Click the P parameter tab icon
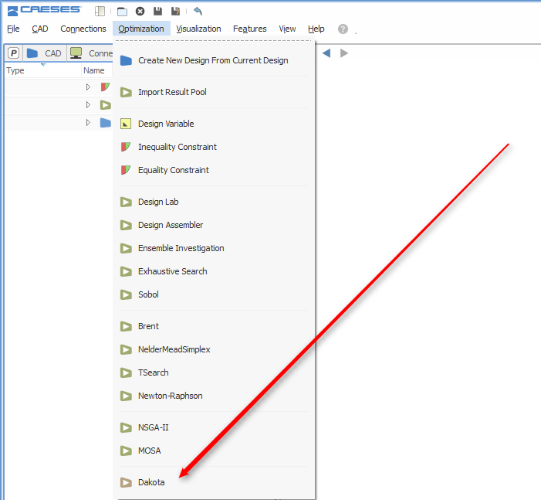The image size is (541, 500). (x=13, y=53)
